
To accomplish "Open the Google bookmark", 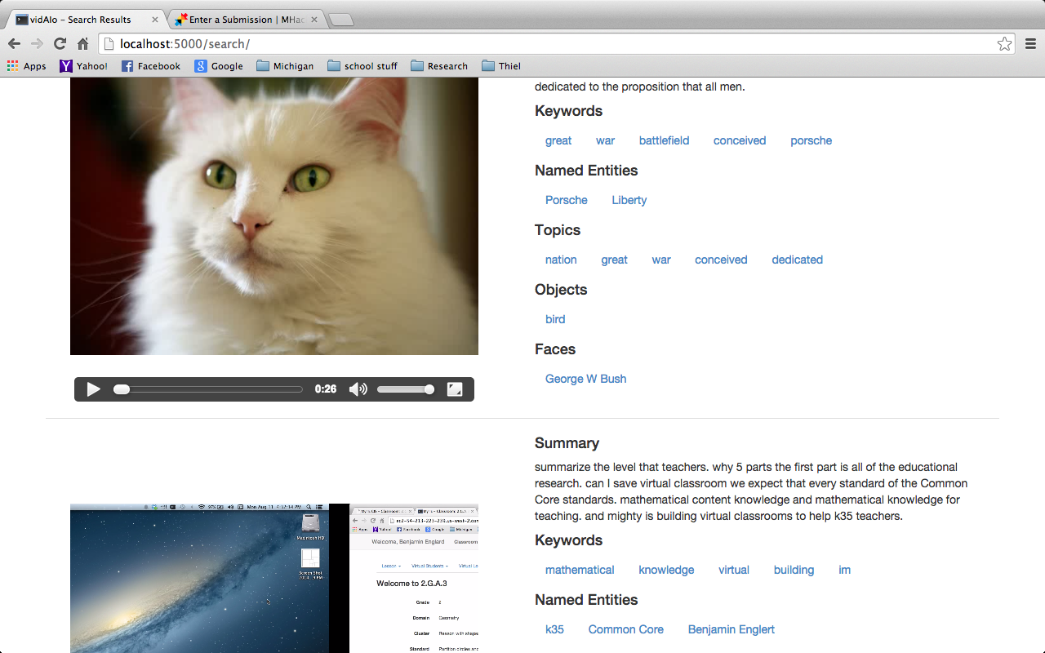I will (x=219, y=66).
